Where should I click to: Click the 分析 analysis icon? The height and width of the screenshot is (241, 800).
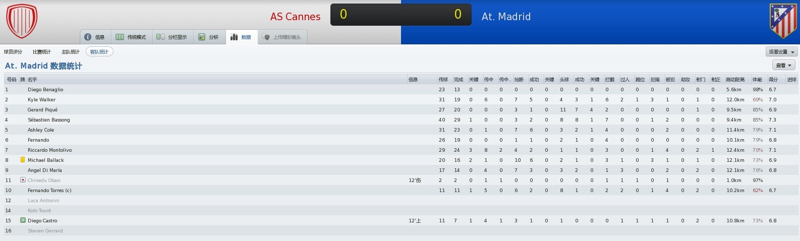click(x=202, y=37)
